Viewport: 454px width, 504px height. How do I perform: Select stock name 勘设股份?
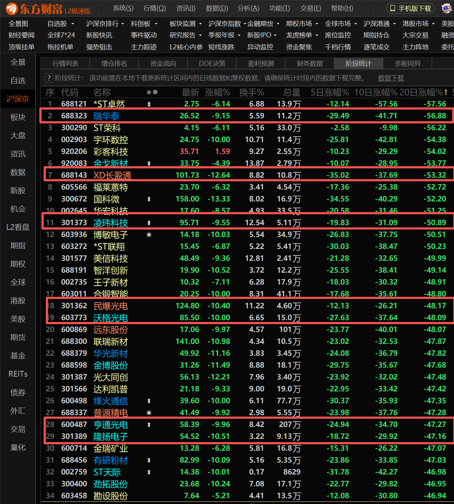coord(111,496)
